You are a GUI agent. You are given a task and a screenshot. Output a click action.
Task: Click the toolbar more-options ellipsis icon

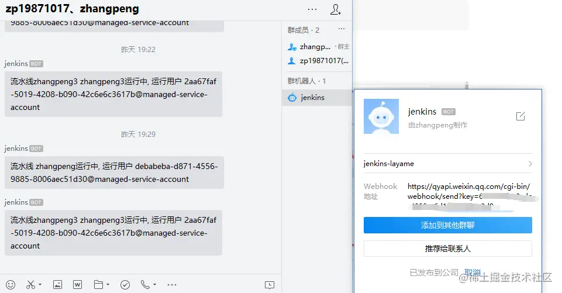[172, 285]
